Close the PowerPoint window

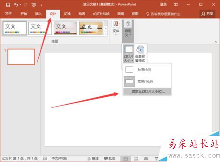coord(213,4)
